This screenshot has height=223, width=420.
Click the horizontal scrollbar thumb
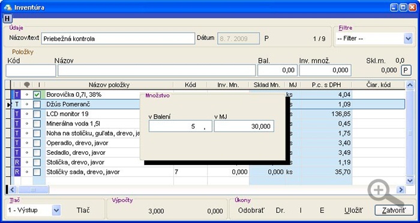click(x=33, y=190)
